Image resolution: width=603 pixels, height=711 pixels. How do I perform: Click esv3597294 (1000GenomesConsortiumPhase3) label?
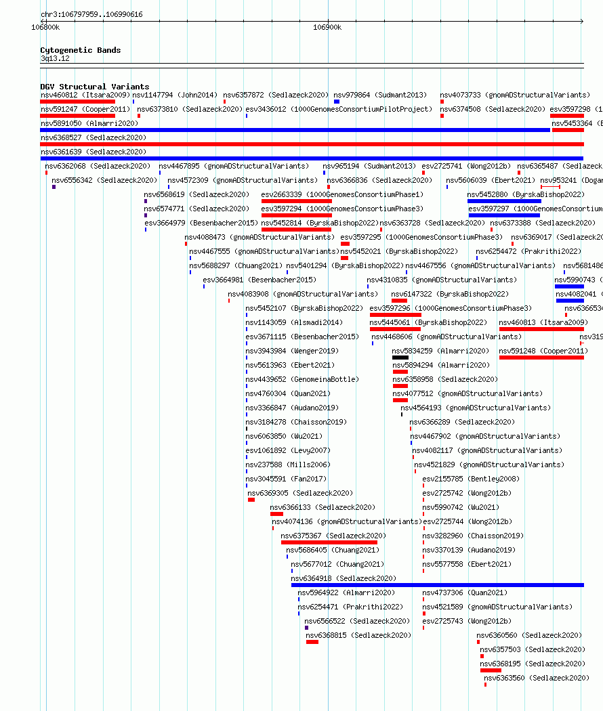click(x=342, y=209)
